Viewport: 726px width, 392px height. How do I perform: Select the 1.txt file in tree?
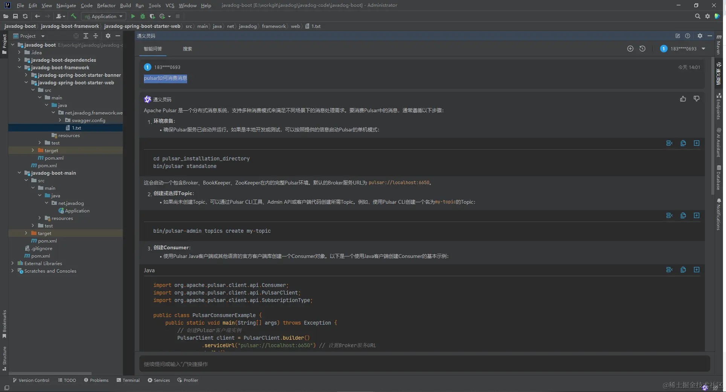click(x=76, y=128)
